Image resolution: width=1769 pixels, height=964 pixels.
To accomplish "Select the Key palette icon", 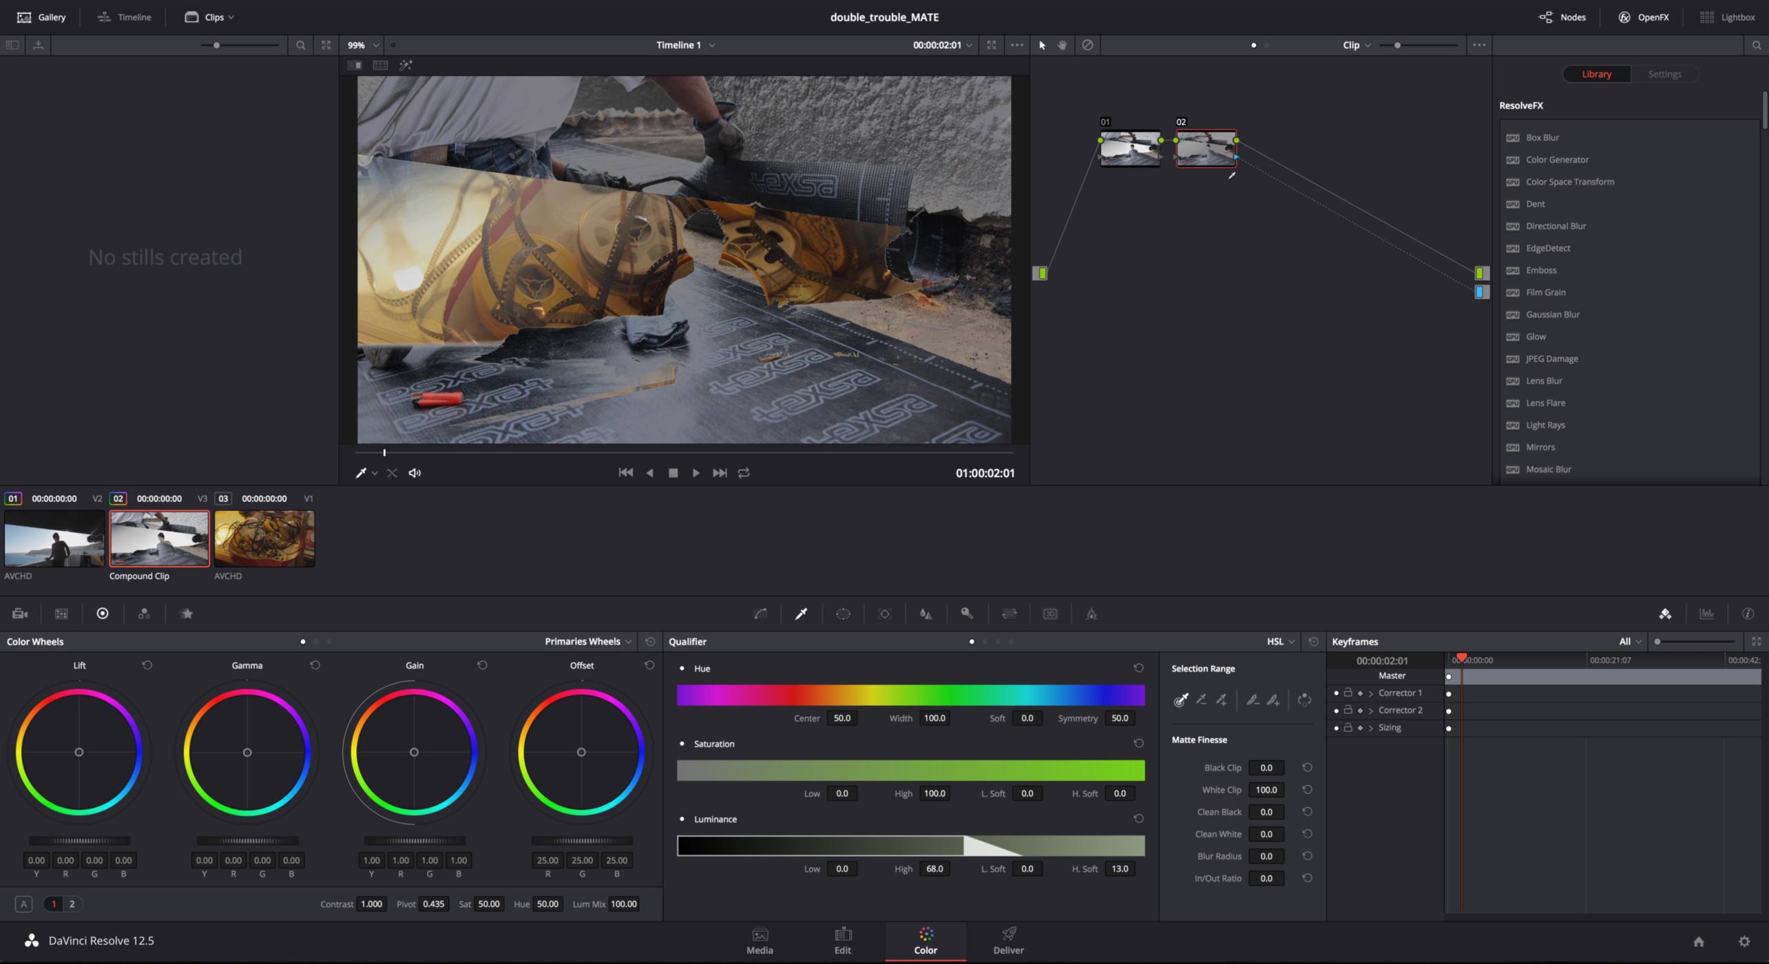I will pos(967,614).
